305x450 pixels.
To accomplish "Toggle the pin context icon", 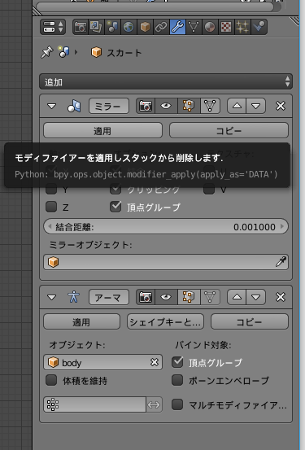I will click(47, 53).
